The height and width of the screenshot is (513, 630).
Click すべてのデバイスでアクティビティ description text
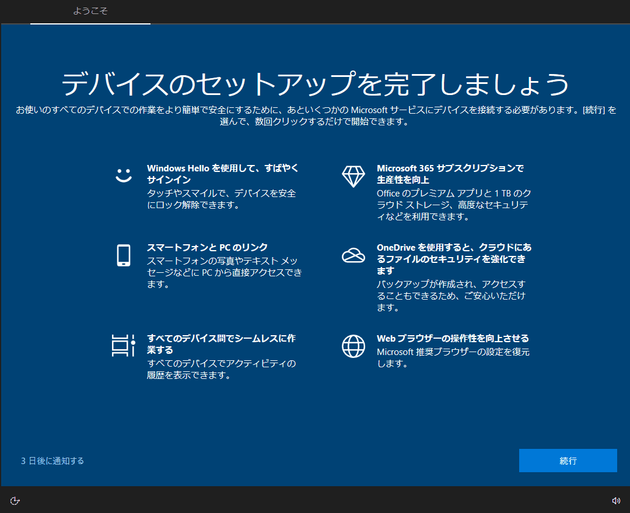(222, 369)
